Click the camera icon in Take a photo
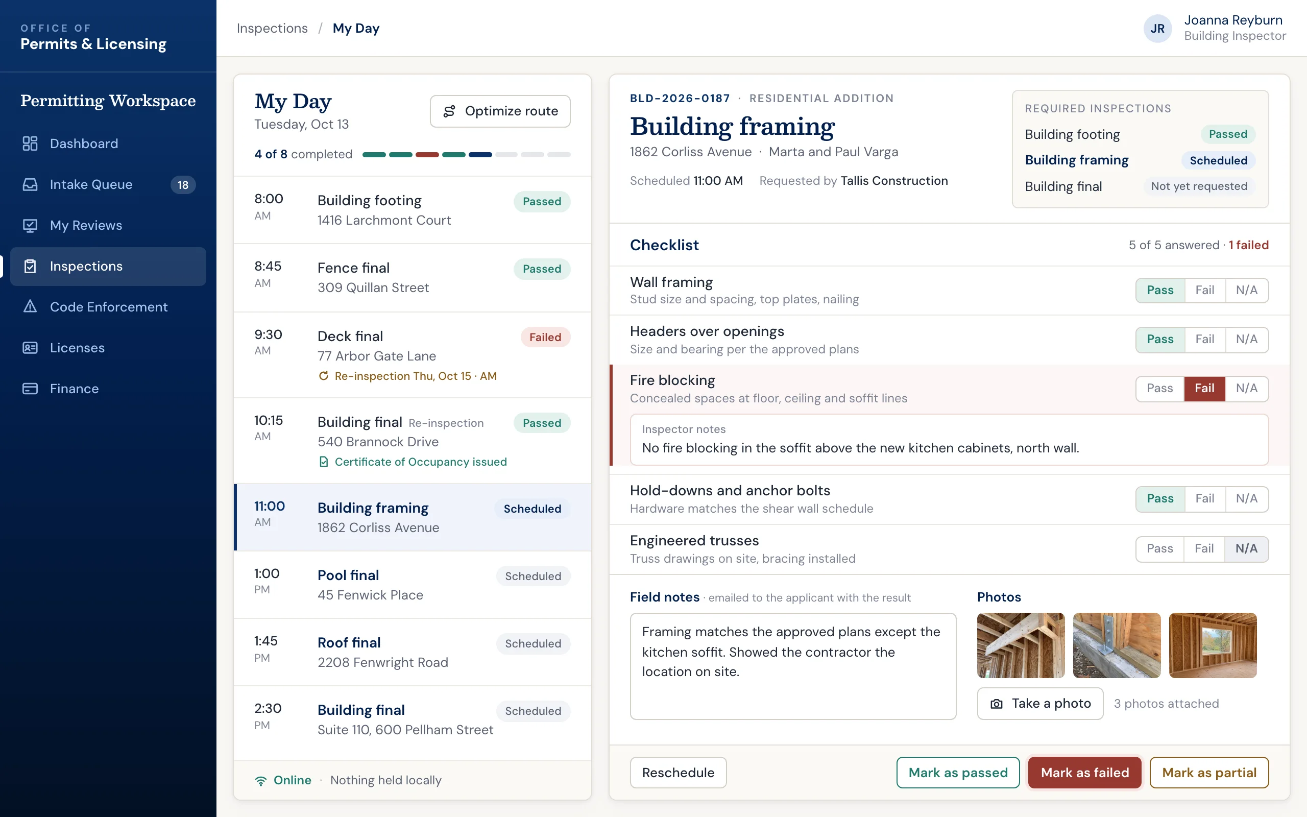 (x=997, y=704)
